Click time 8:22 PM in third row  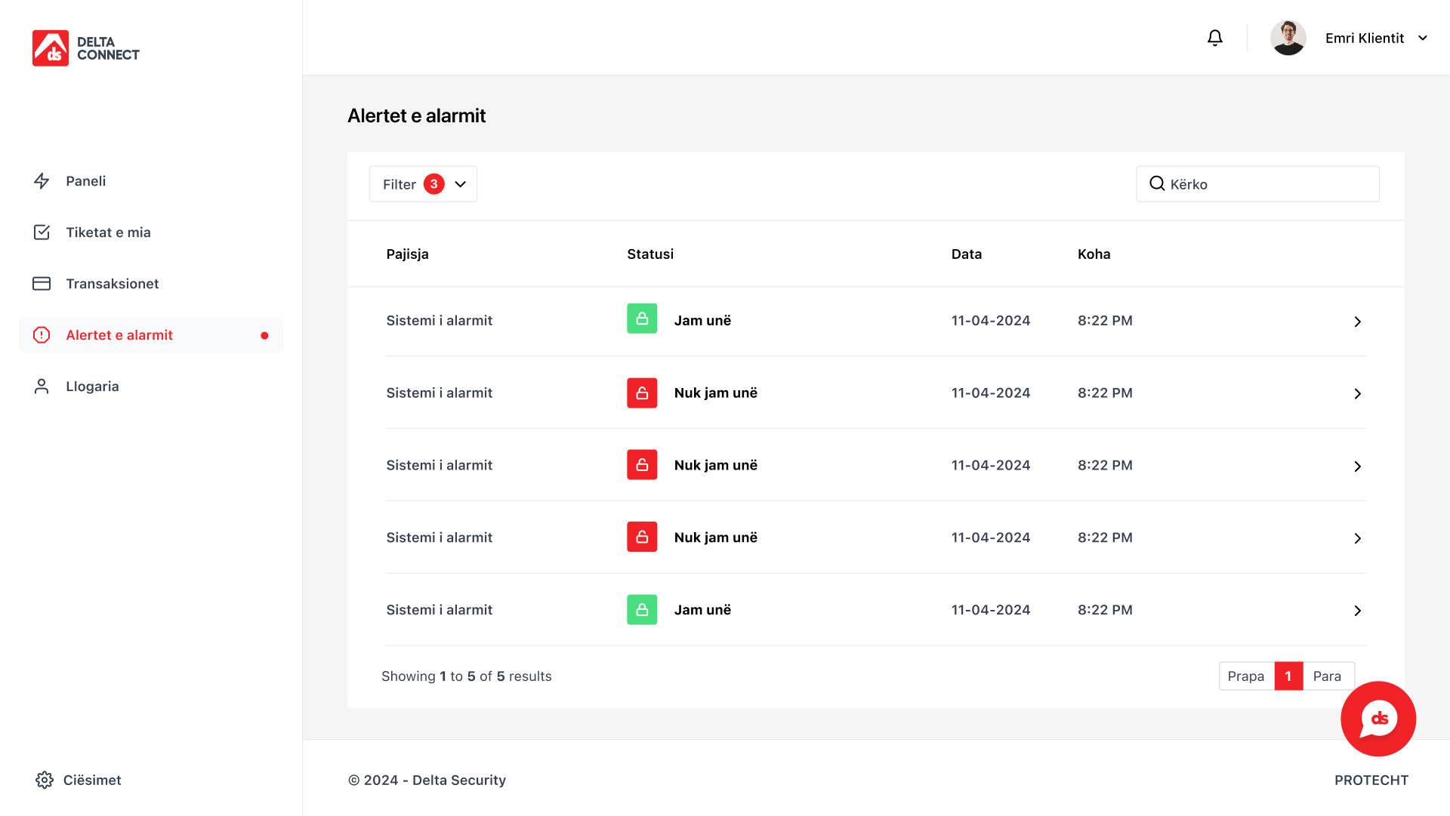(x=1105, y=466)
